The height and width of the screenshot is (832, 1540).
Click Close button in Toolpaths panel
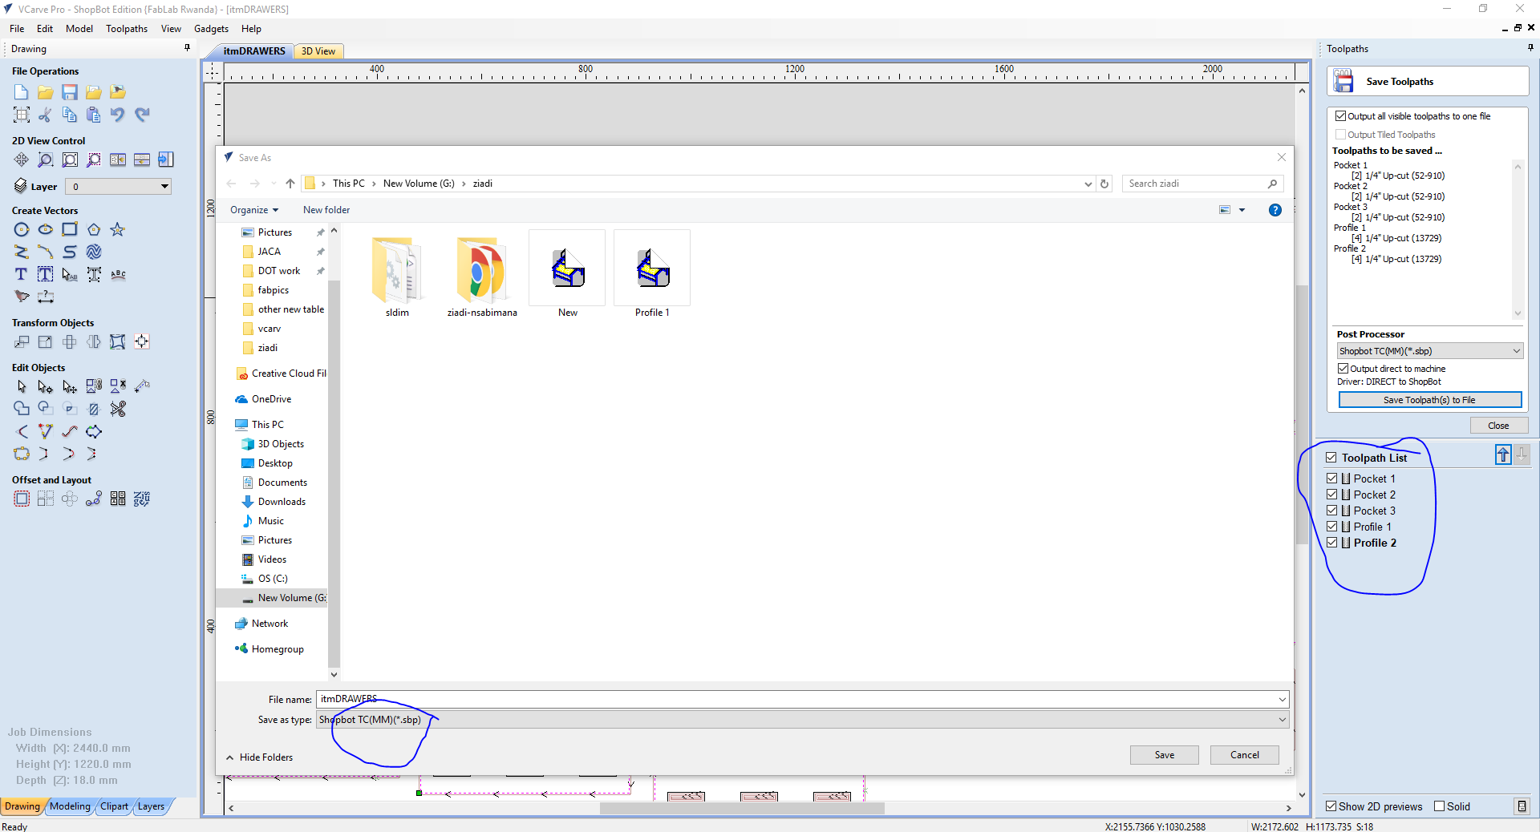1498,426
